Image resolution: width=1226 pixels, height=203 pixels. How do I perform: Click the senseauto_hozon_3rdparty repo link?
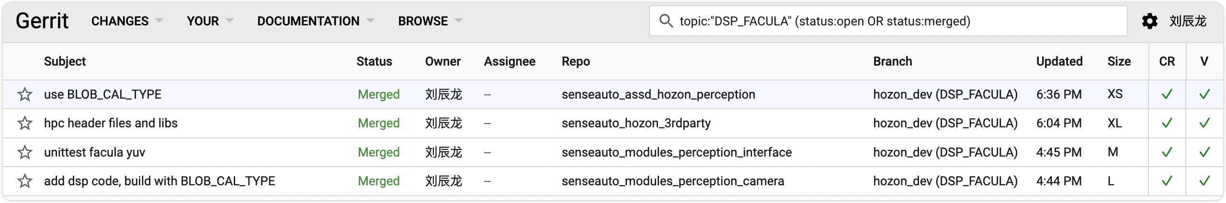click(x=636, y=124)
